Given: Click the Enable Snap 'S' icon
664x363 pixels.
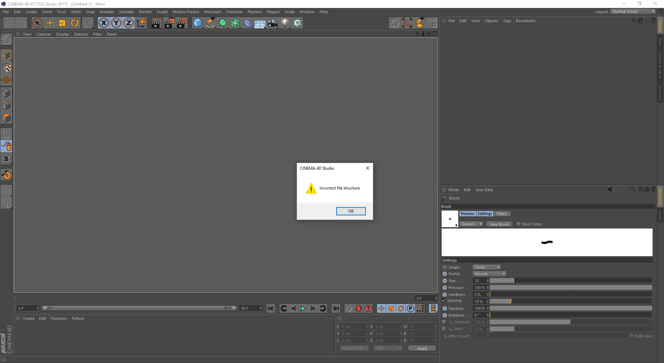Looking at the screenshot, I should pyautogui.click(x=6, y=159).
